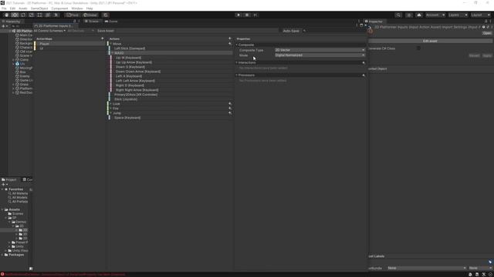Open the Layers dropdown
The height and width of the screenshot is (277, 494).
458,15
